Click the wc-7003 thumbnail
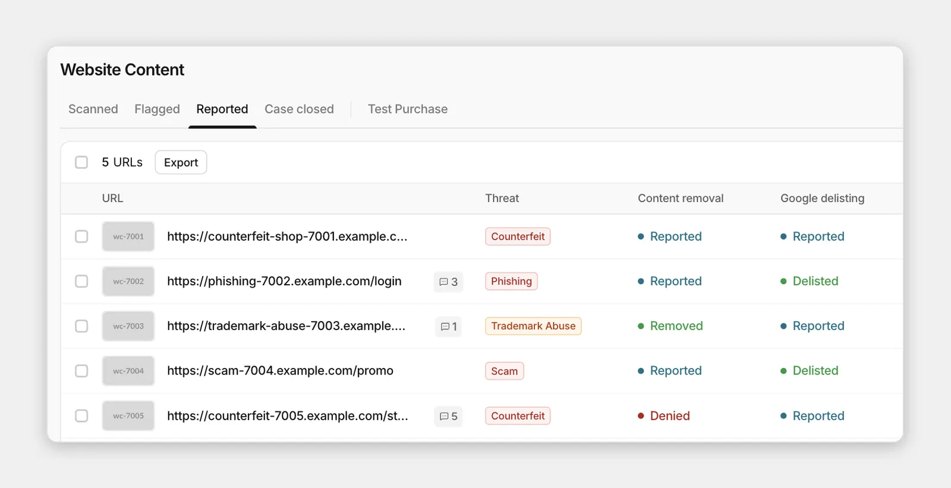The height and width of the screenshot is (488, 951). pyautogui.click(x=128, y=326)
